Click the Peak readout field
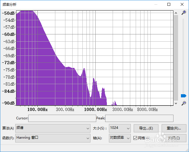 click(139, 118)
